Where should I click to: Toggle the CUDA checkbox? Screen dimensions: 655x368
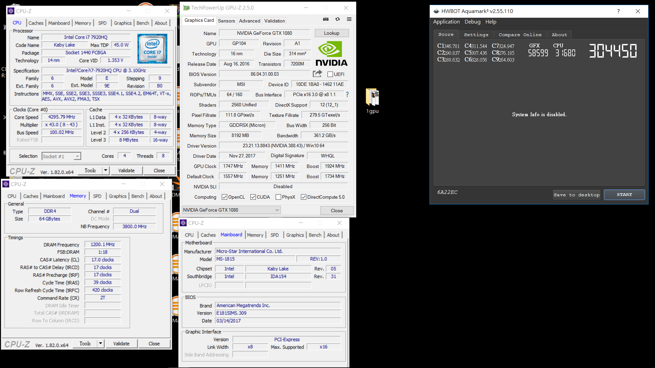click(x=253, y=197)
